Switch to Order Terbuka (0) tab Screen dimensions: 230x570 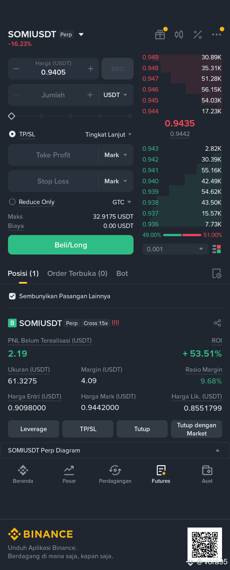(77, 273)
